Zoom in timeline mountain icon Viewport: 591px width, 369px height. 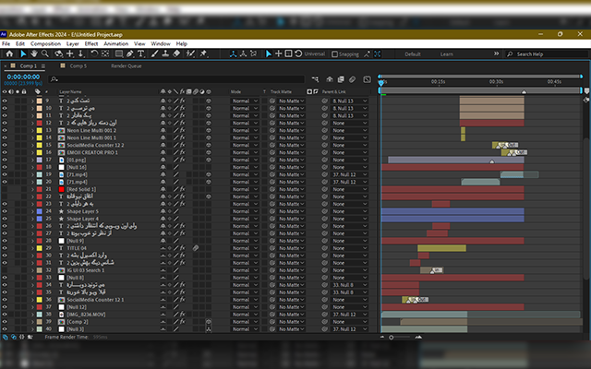pyautogui.click(x=418, y=337)
